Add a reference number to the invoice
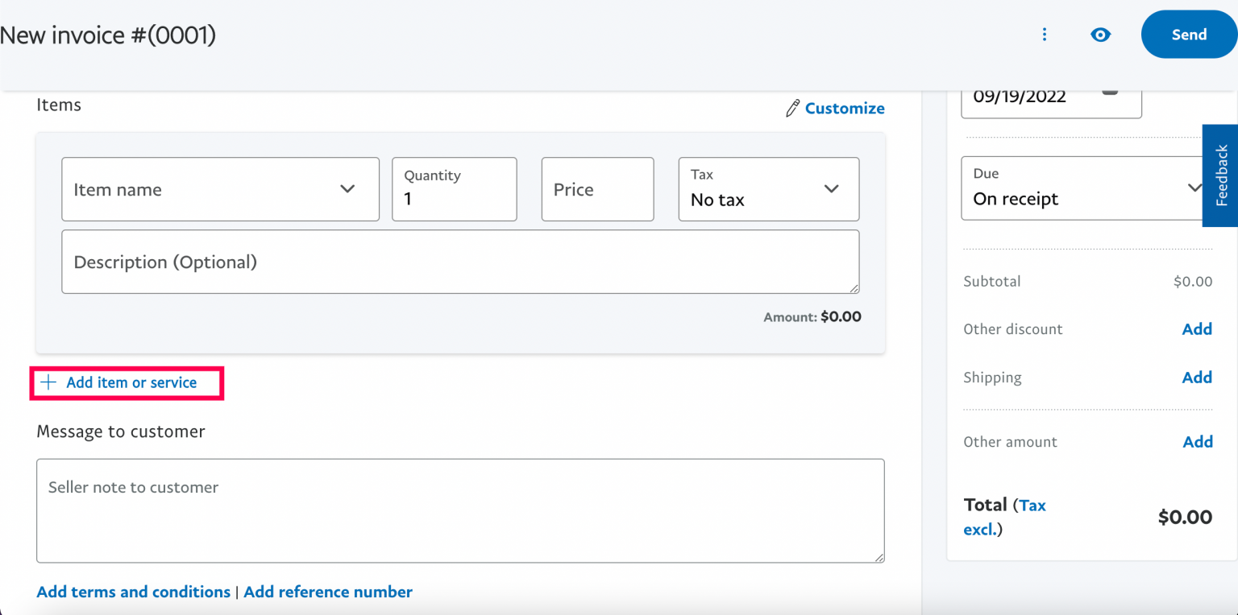This screenshot has height=615, width=1238. click(328, 592)
